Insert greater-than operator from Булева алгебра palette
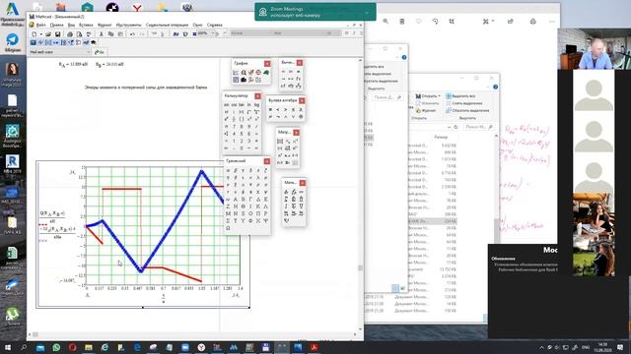The image size is (631, 354). [286, 109]
